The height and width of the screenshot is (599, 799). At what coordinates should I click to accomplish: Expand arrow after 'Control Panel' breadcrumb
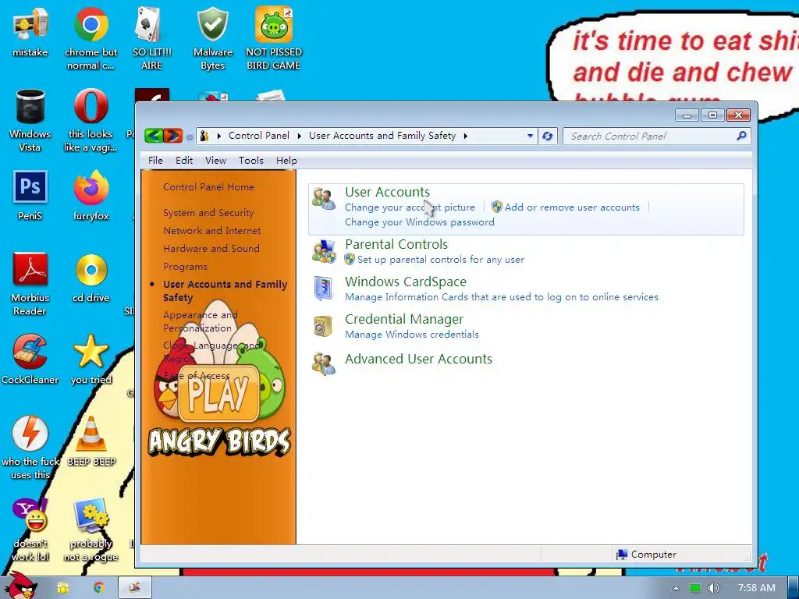tap(299, 136)
